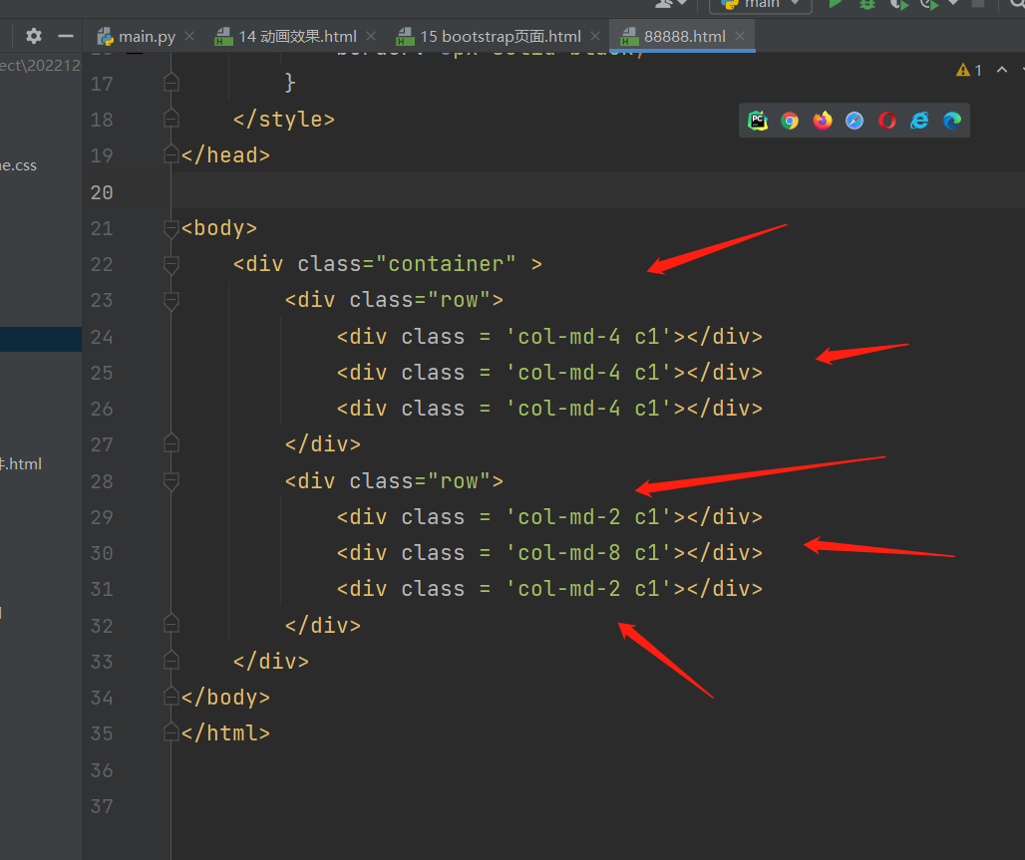Close the 14 动画效果.html tab
Screen dimensions: 1025x860
[x=371, y=37]
